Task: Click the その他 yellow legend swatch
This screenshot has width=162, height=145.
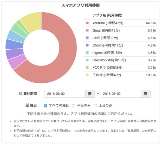Action: [87, 75]
